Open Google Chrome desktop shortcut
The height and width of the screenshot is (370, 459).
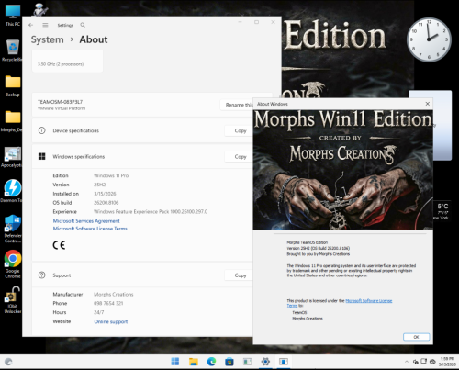pos(13,263)
